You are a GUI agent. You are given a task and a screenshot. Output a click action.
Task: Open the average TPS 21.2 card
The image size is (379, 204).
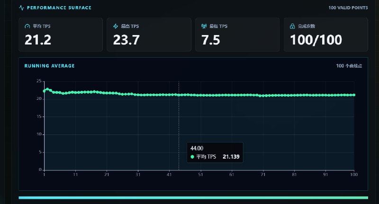coord(61,34)
